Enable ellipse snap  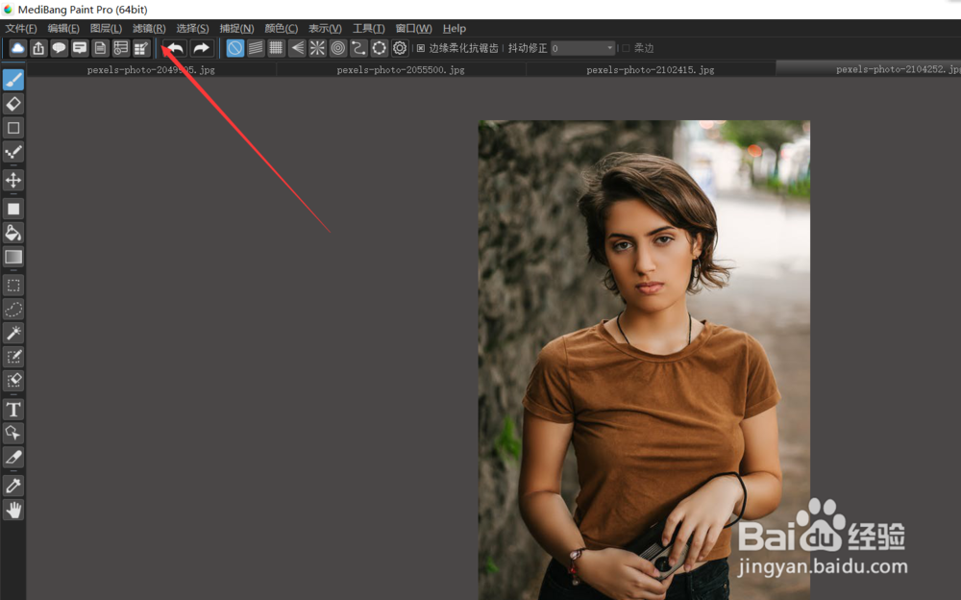coord(380,48)
